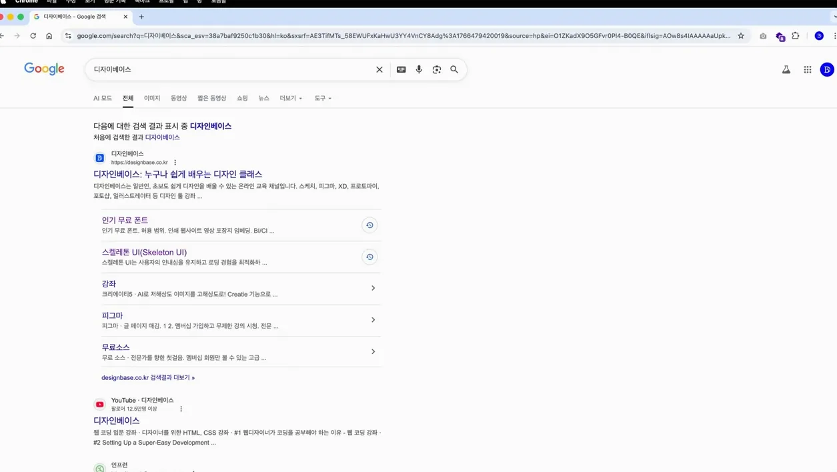Click designbase.co.kr 검색결과 더보기 link
The width and height of the screenshot is (837, 472).
148,377
